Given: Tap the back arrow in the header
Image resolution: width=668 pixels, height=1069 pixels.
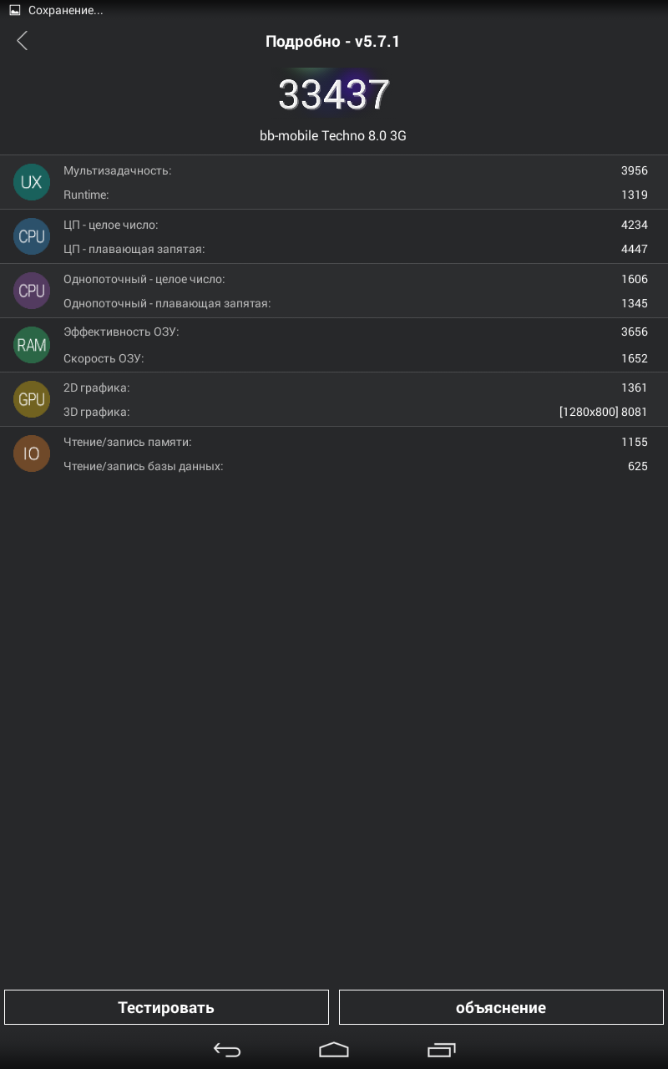Looking at the screenshot, I should [23, 40].
